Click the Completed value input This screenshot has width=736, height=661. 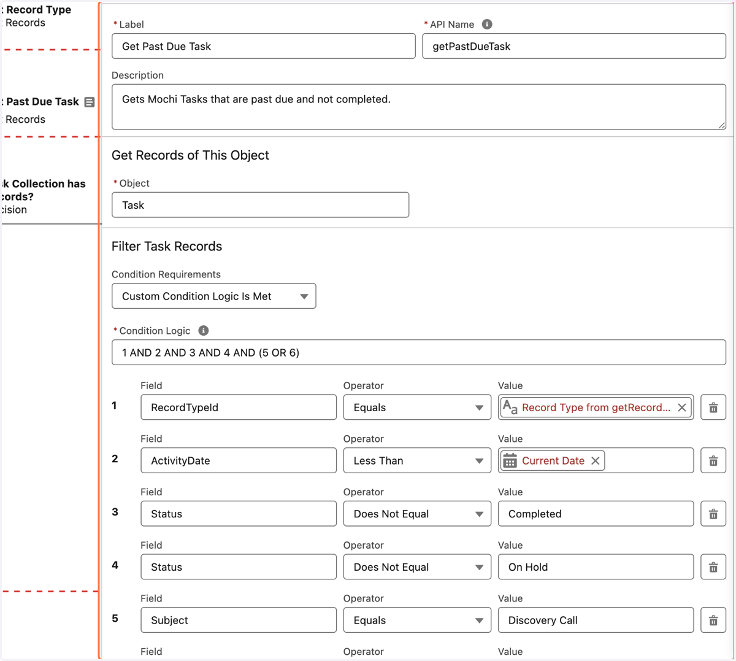(x=596, y=514)
